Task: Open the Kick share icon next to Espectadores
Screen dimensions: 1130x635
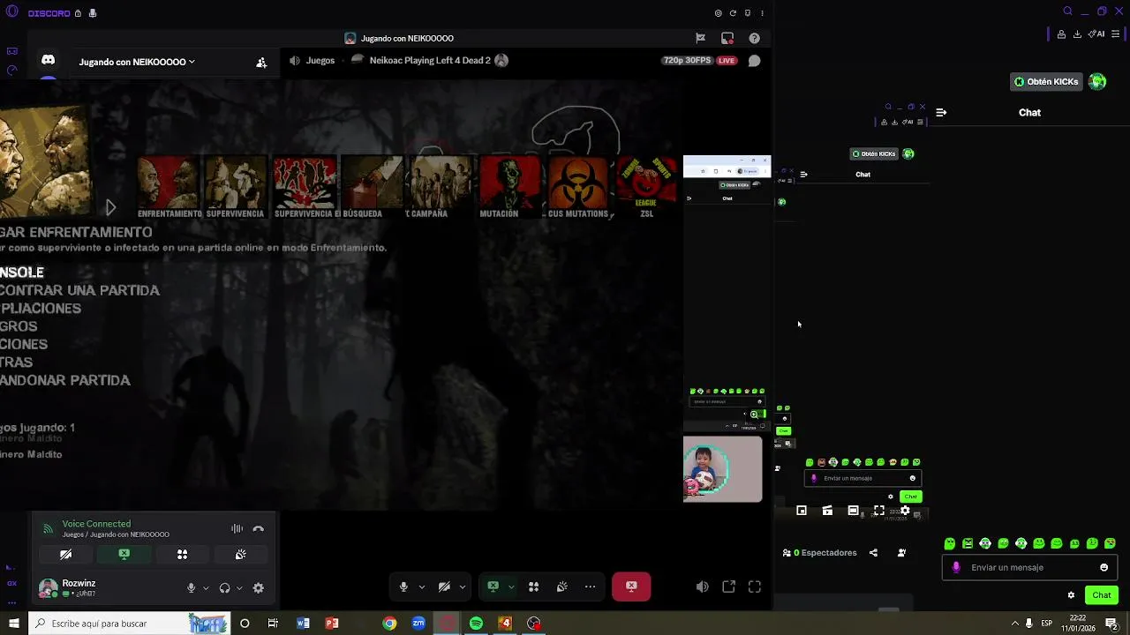Action: [873, 553]
